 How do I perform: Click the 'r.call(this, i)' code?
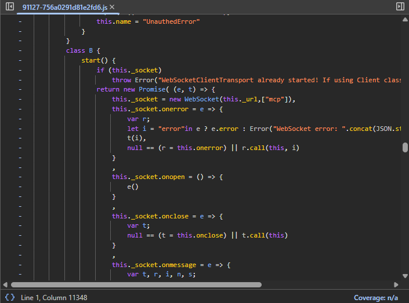click(x=270, y=148)
